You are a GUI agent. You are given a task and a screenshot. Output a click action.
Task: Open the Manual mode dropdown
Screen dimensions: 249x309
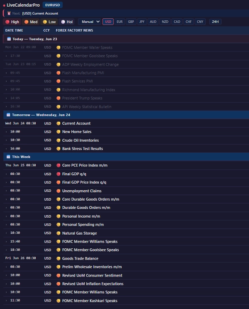tap(90, 22)
